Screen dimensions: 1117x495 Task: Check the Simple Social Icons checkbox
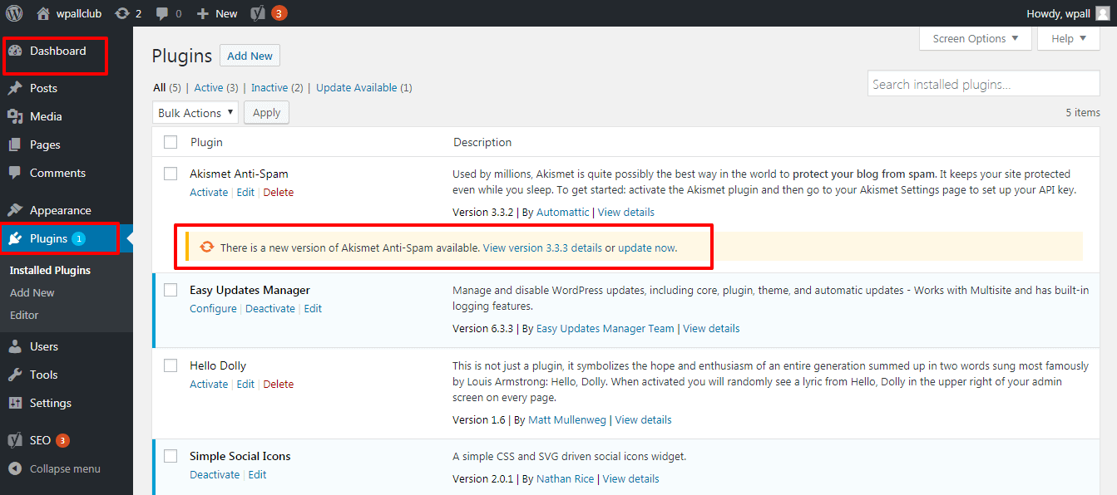[x=171, y=456]
